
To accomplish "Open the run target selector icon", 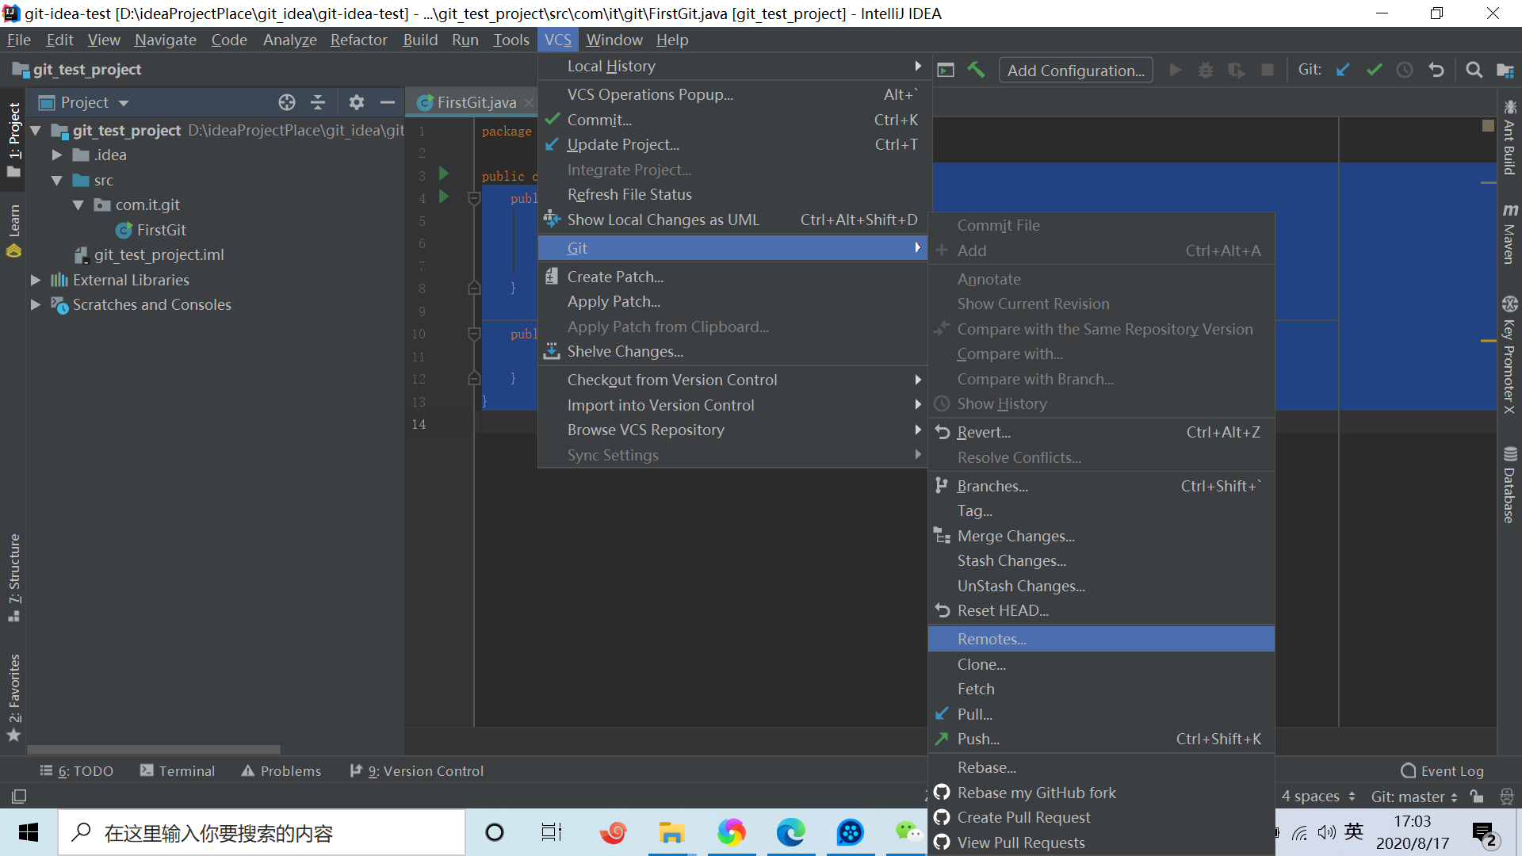I will [946, 70].
